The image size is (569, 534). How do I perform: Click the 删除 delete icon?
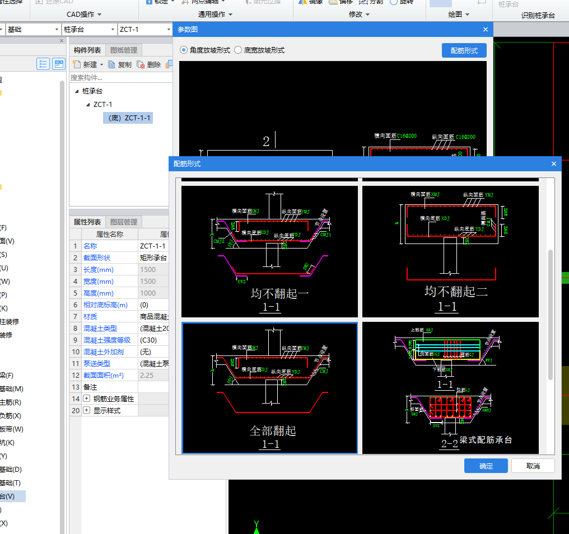[x=141, y=64]
